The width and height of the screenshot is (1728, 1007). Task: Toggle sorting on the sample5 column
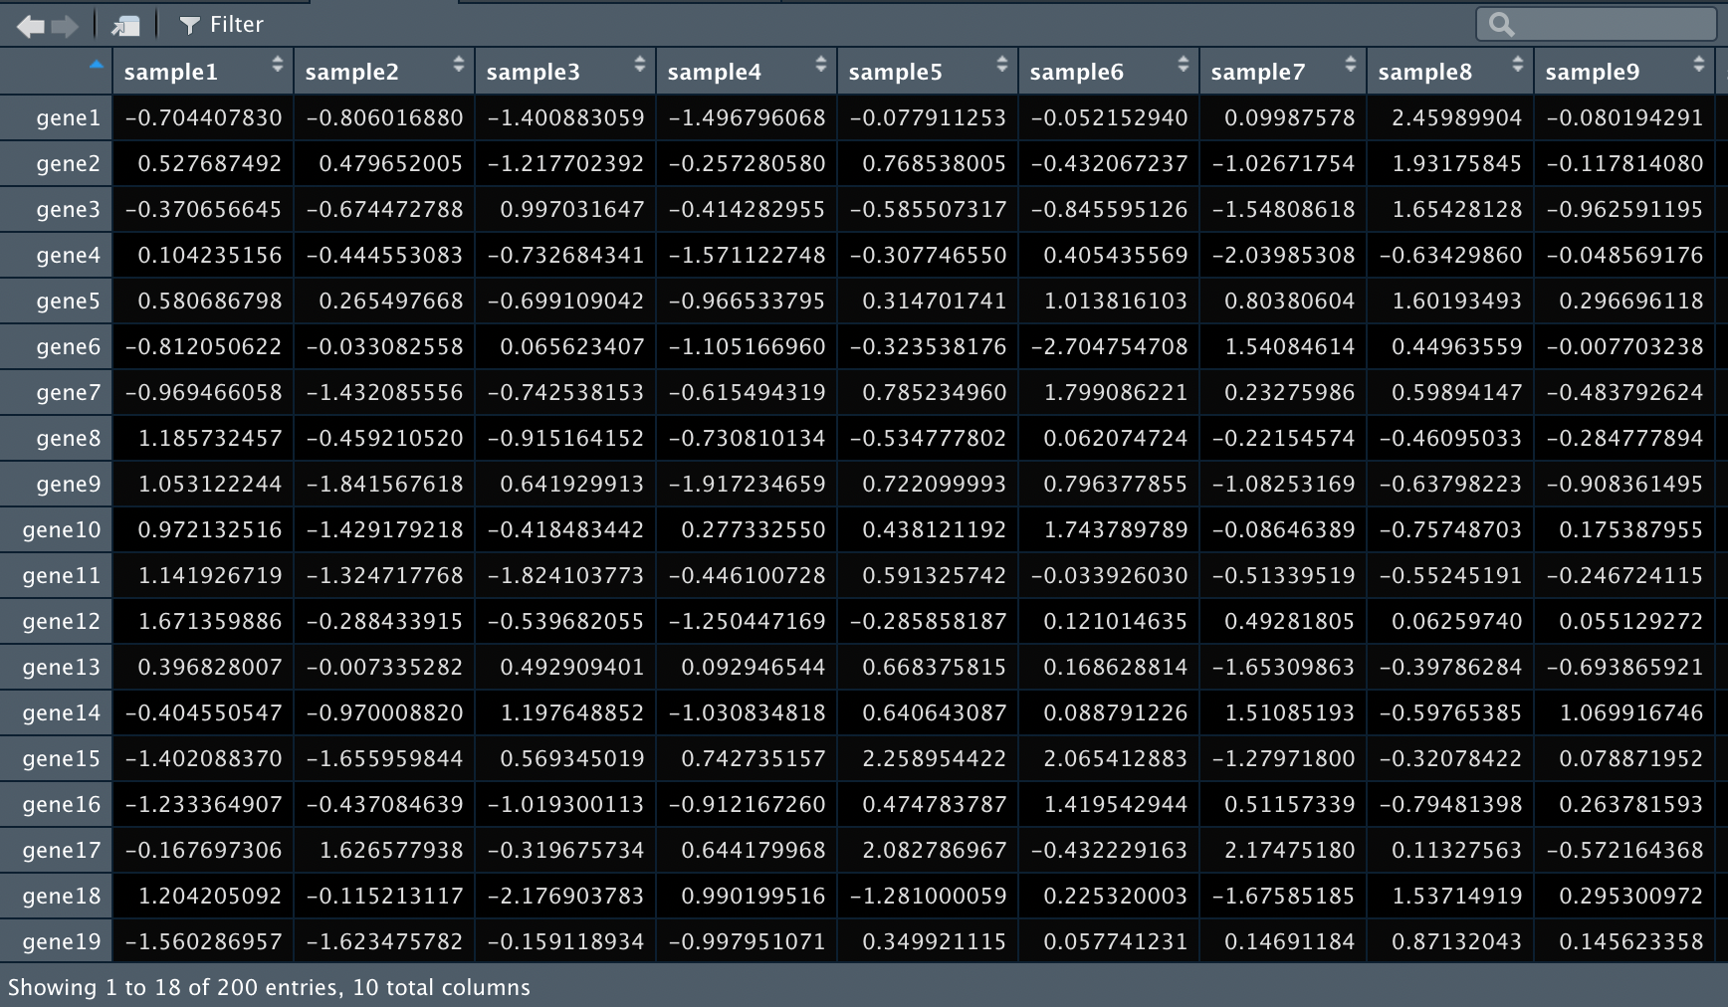1000,65
